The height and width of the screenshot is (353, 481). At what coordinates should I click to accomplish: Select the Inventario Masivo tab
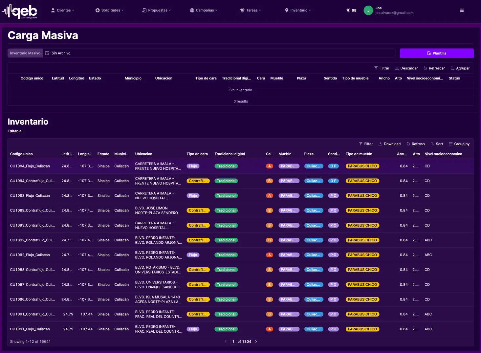click(x=25, y=53)
